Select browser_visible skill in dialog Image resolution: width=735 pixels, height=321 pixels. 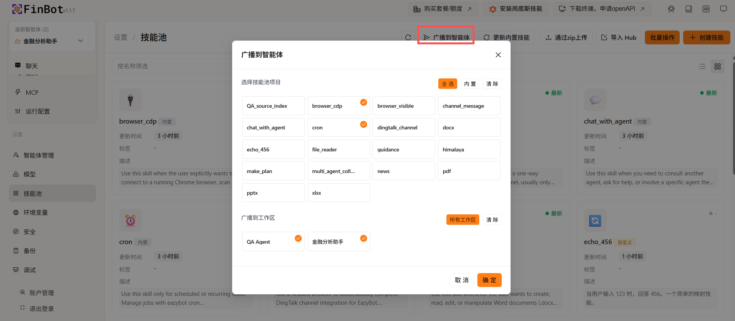pos(404,106)
